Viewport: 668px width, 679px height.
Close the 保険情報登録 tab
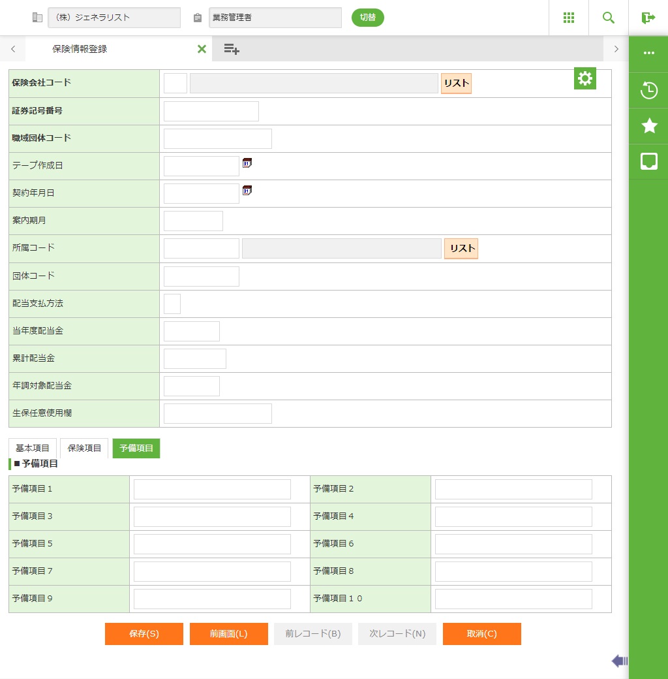click(202, 49)
